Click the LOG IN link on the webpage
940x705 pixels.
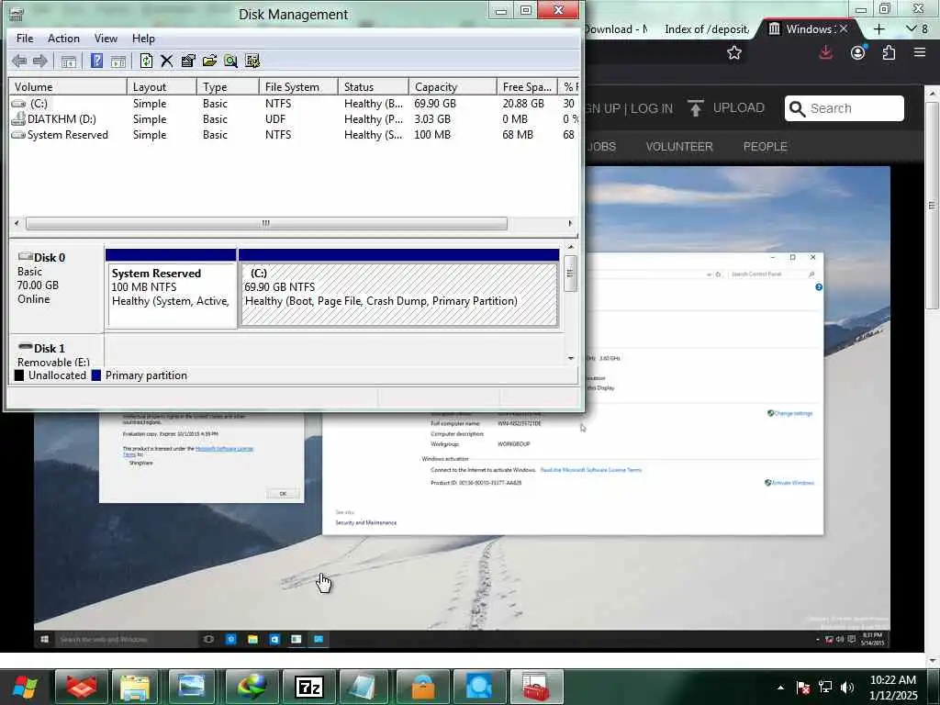pyautogui.click(x=652, y=108)
